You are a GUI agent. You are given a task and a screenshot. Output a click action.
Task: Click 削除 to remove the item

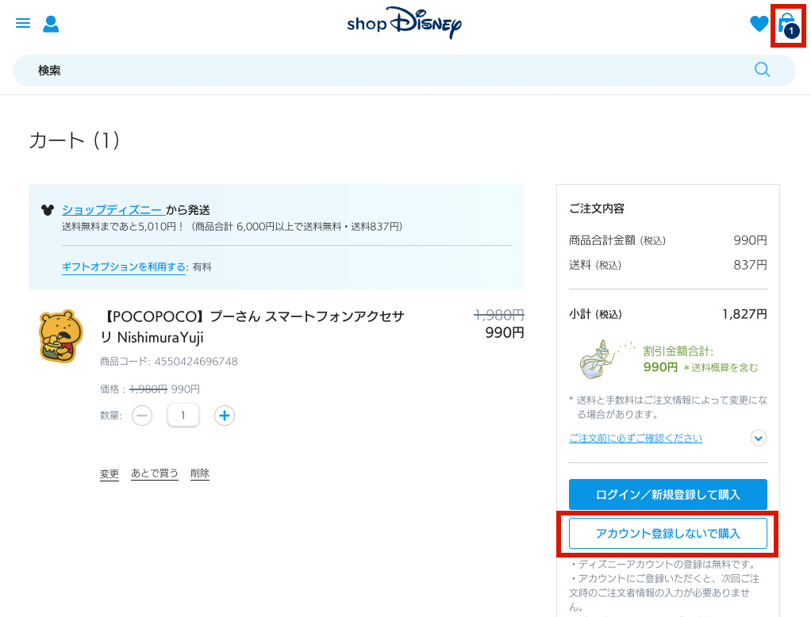[200, 473]
